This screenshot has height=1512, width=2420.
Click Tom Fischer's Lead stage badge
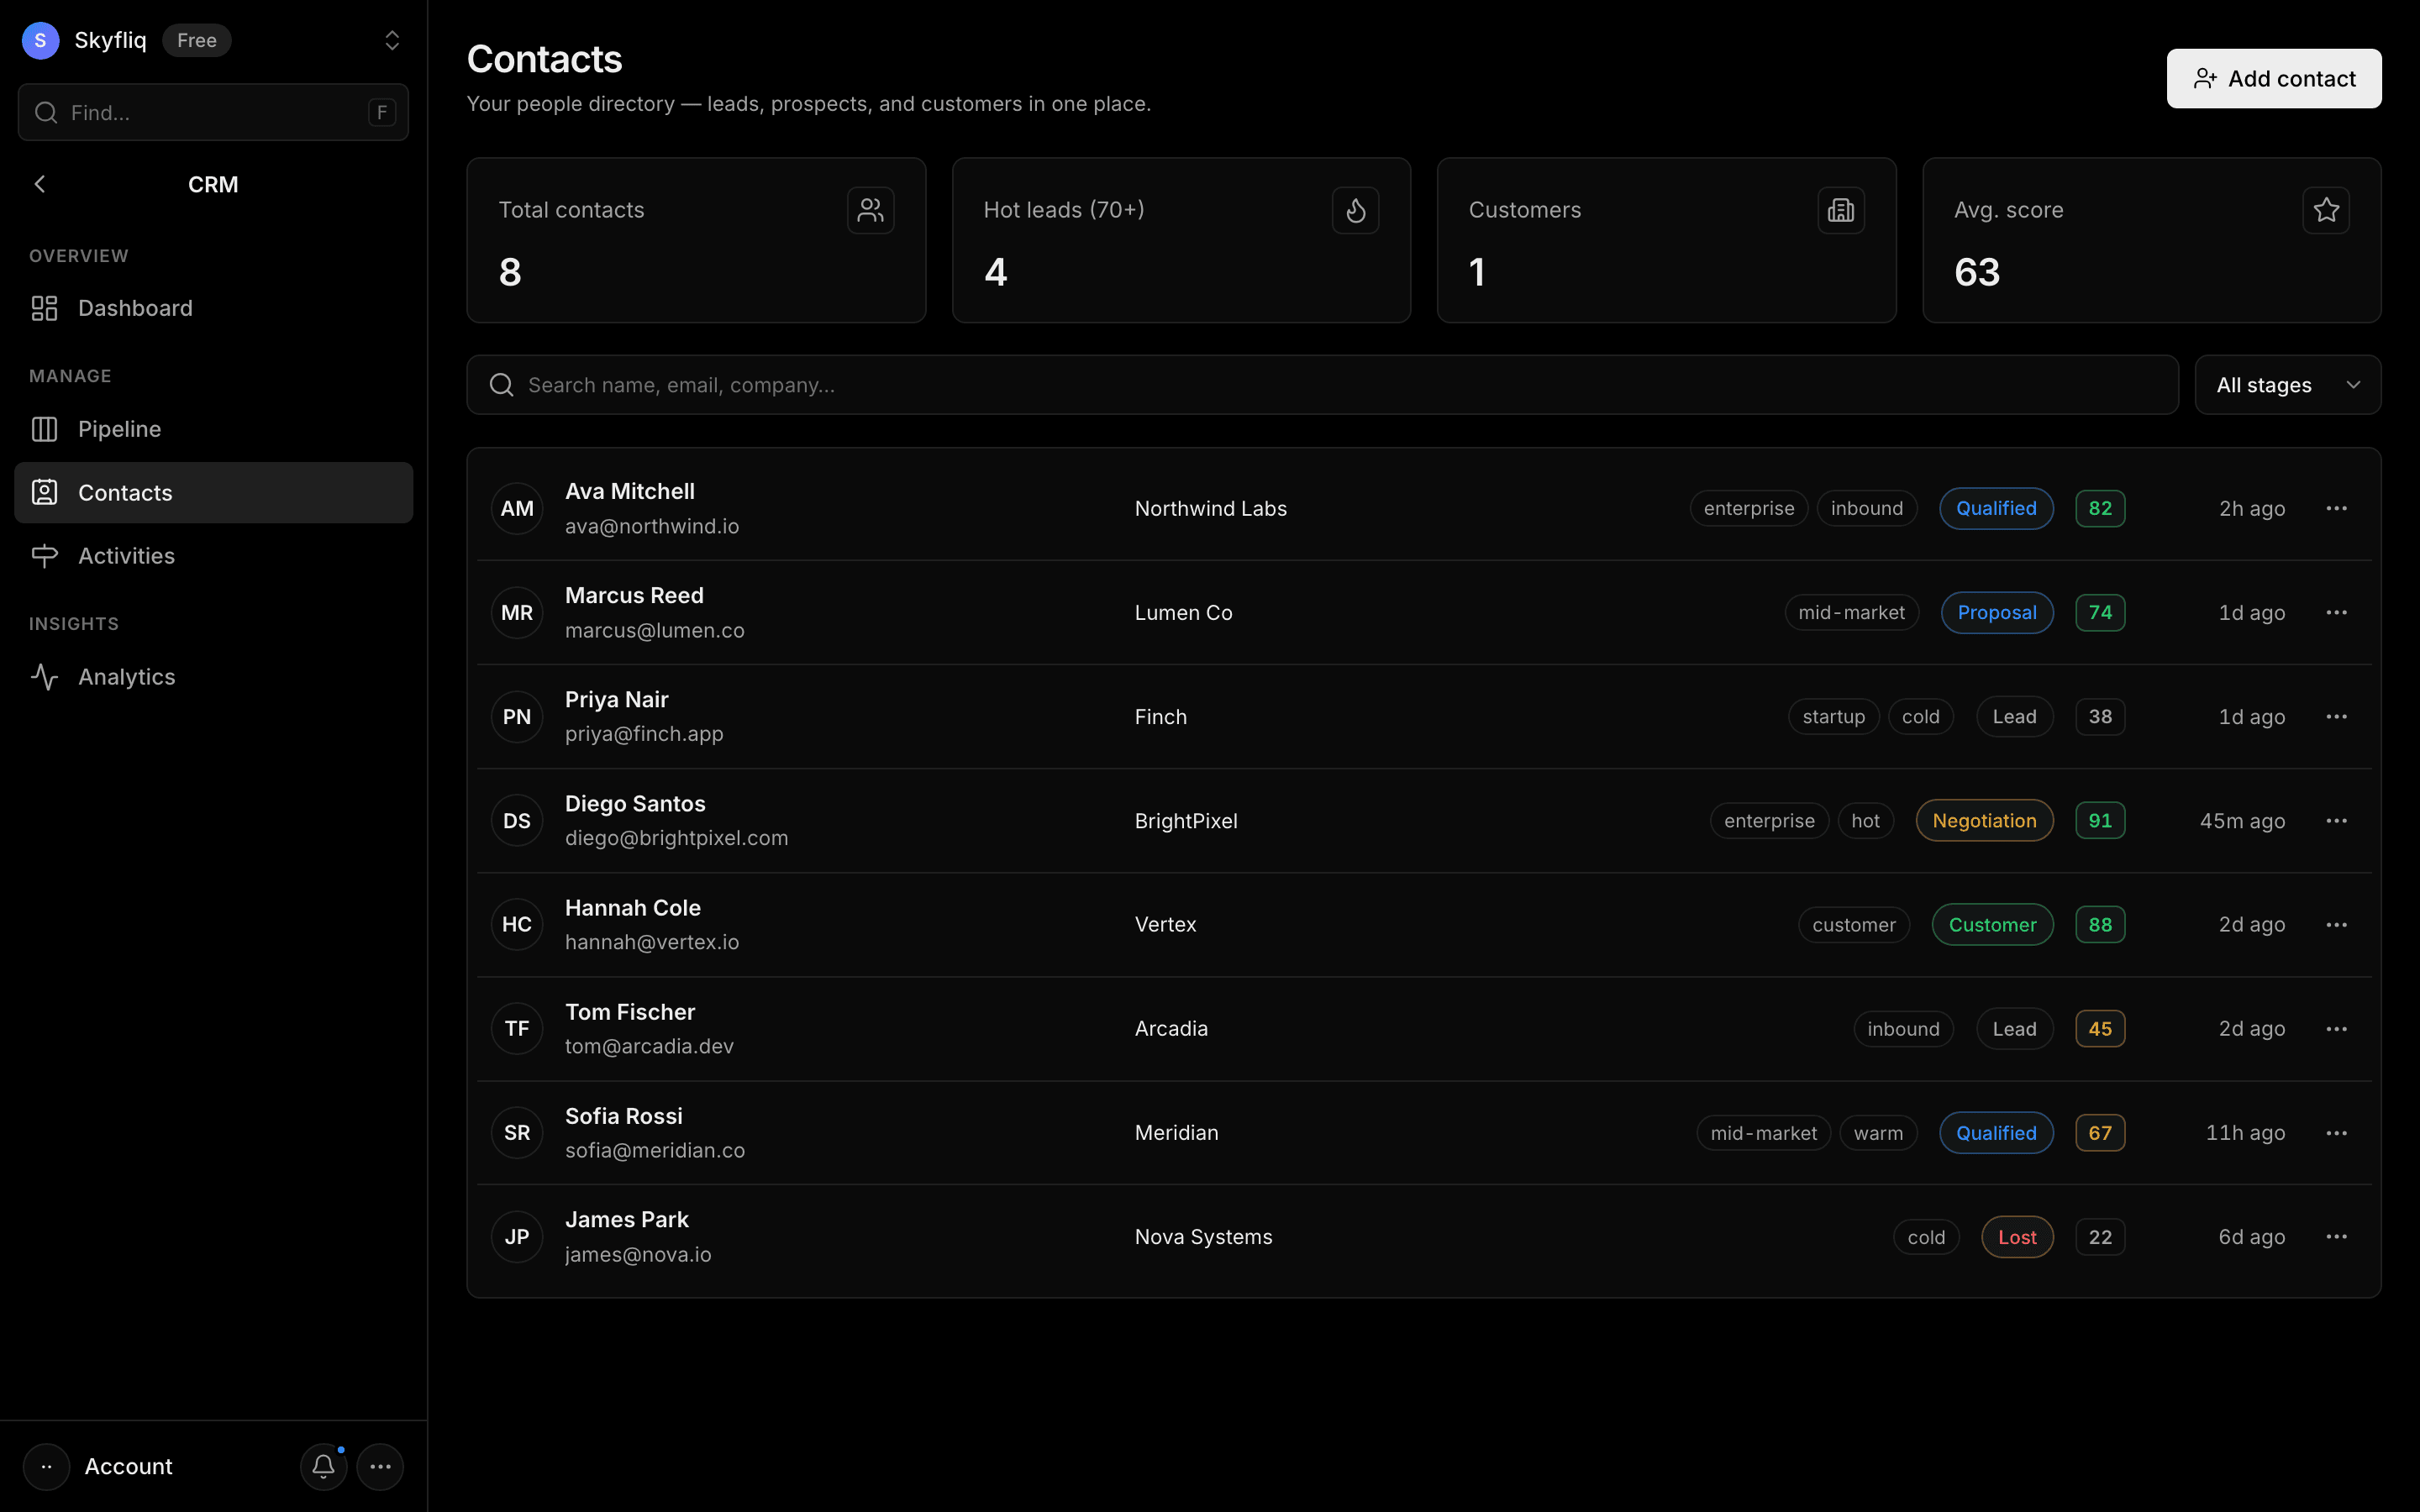[x=2014, y=1029]
